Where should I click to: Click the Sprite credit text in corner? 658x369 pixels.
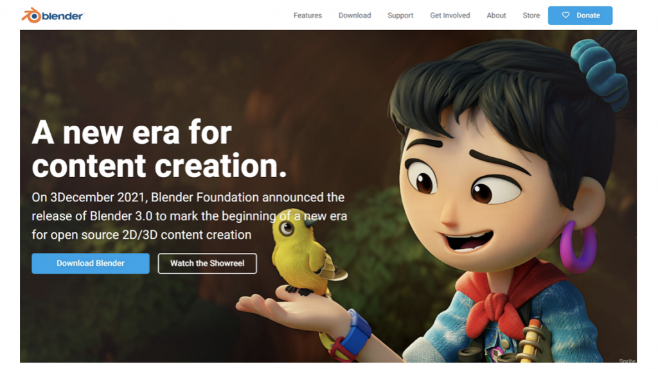click(627, 360)
